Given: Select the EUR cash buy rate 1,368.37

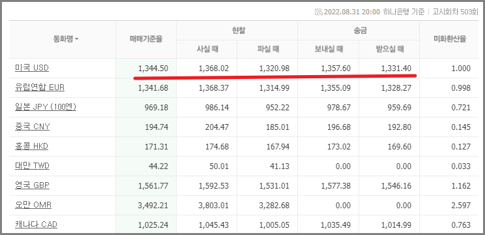Looking at the screenshot, I should 214,88.
